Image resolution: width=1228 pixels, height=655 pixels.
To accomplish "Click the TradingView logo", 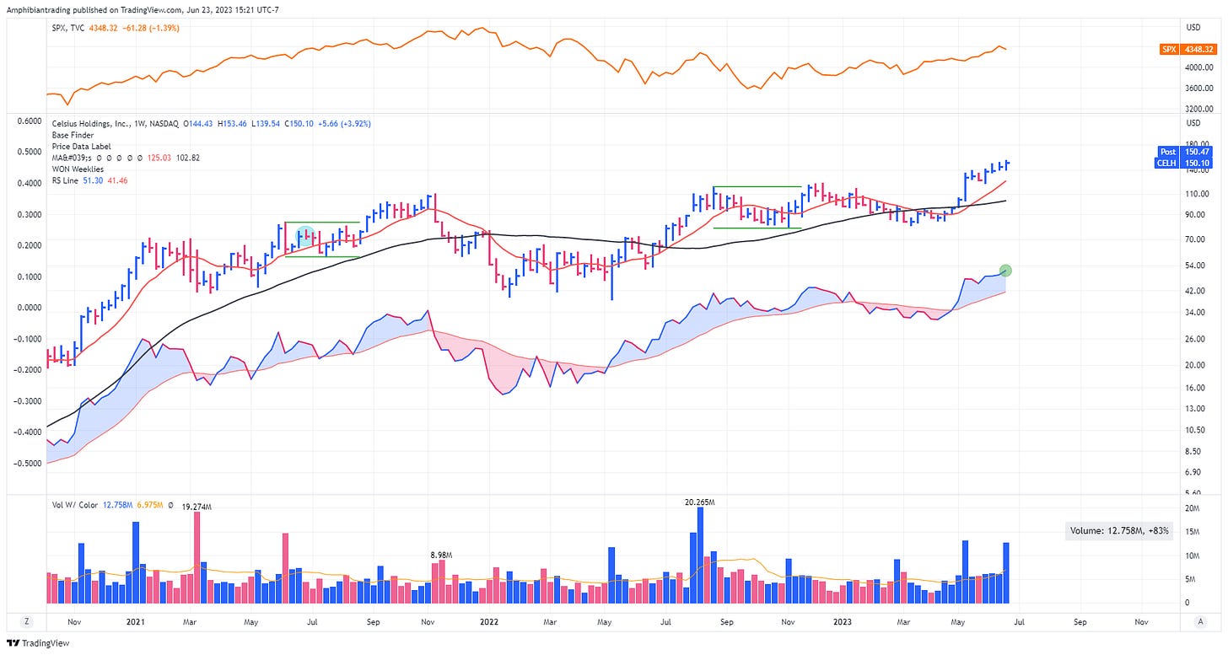I will 40,644.
